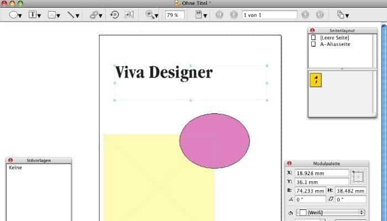The height and width of the screenshot is (221, 387).
Task: Close the Modulpalette panel
Action: 289,164
